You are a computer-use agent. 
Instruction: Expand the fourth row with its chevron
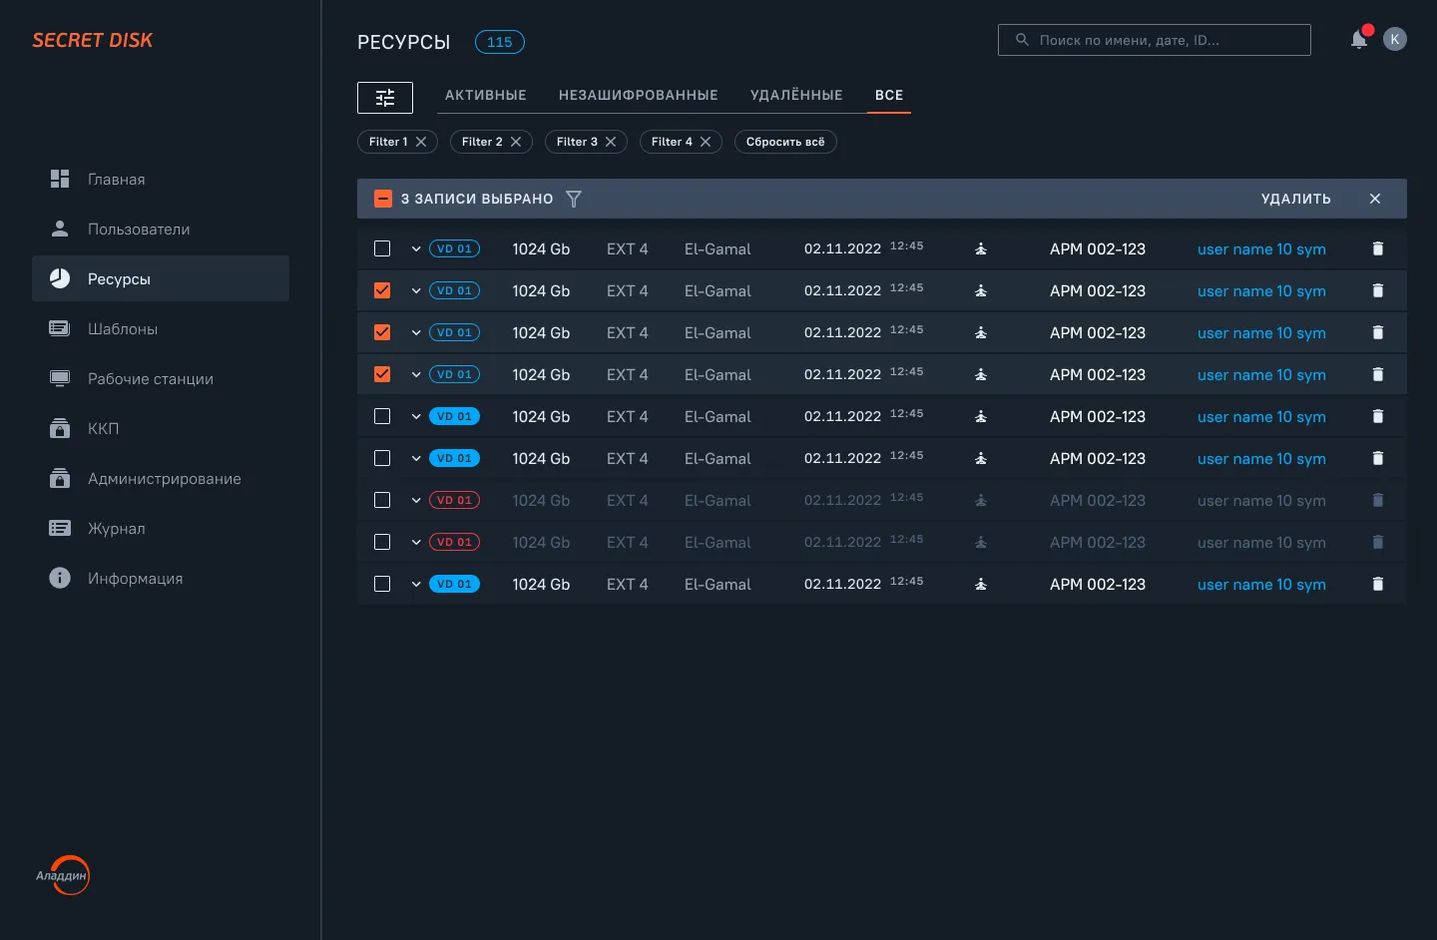(x=416, y=375)
